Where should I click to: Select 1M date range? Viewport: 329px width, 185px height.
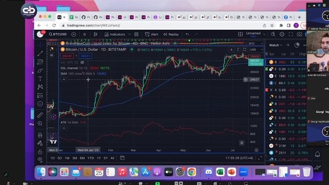point(67,158)
